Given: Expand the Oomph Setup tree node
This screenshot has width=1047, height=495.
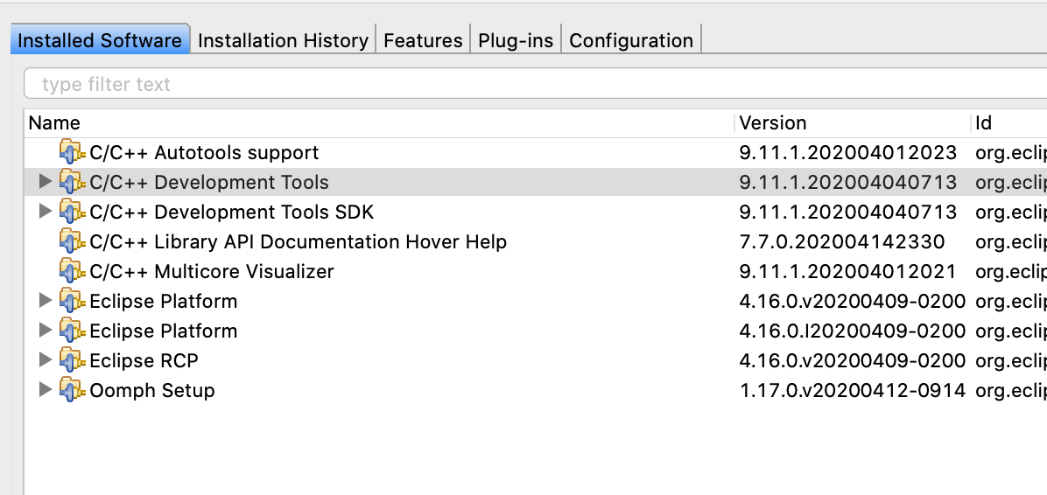Looking at the screenshot, I should [46, 390].
